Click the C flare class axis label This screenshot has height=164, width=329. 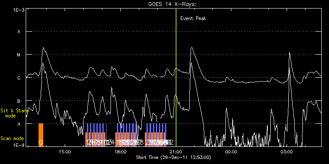point(19,78)
